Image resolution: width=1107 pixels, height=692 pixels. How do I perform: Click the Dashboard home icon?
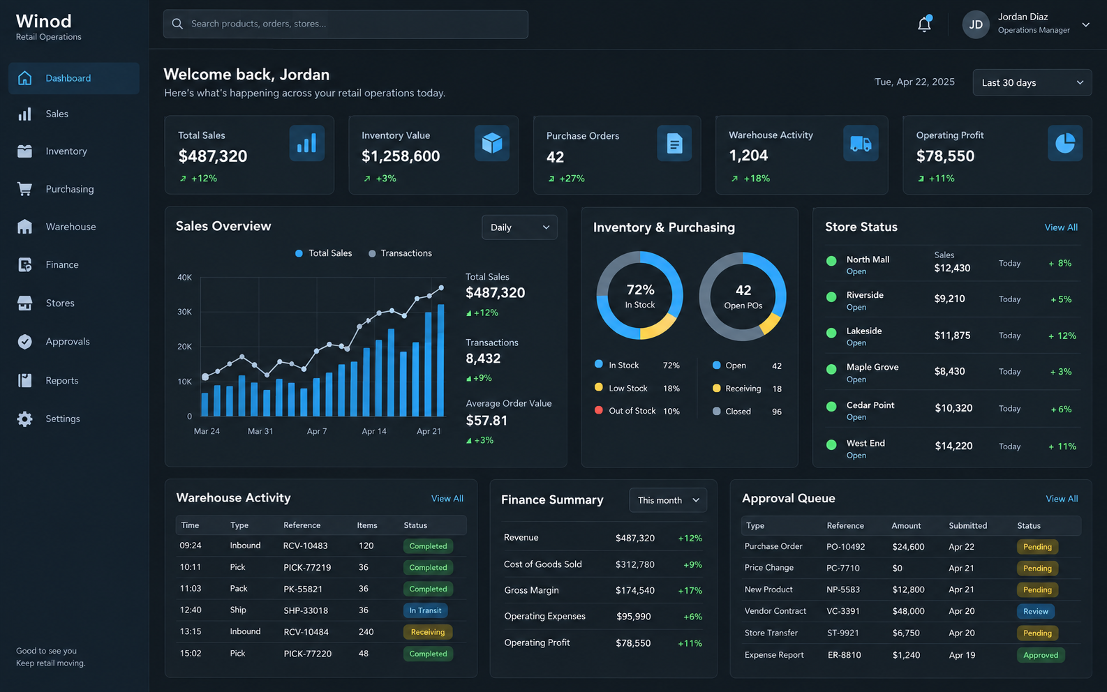tap(24, 78)
